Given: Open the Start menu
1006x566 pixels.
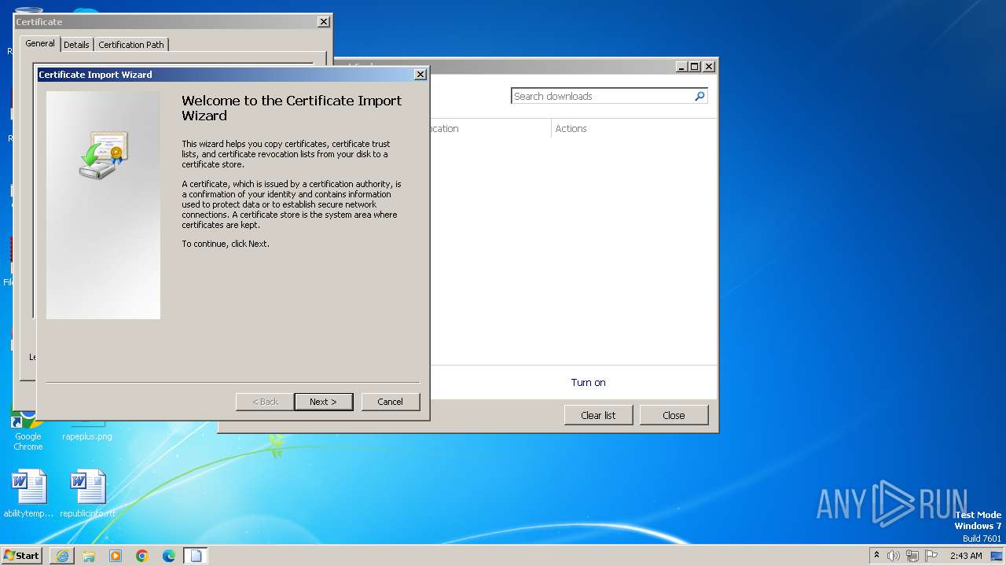Looking at the screenshot, I should [21, 555].
